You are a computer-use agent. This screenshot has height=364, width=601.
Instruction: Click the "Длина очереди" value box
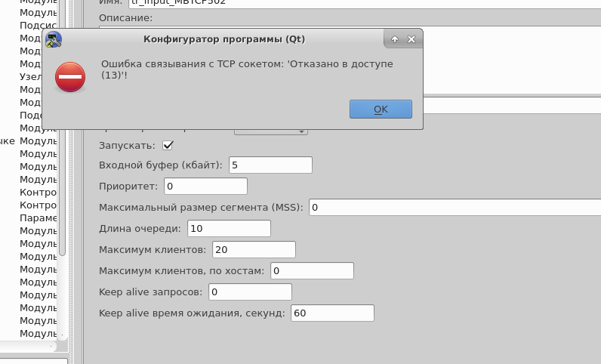coord(228,228)
